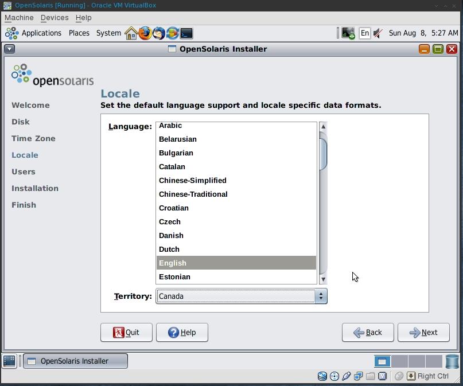
Task: Select the highlighted English language row
Action: point(236,263)
